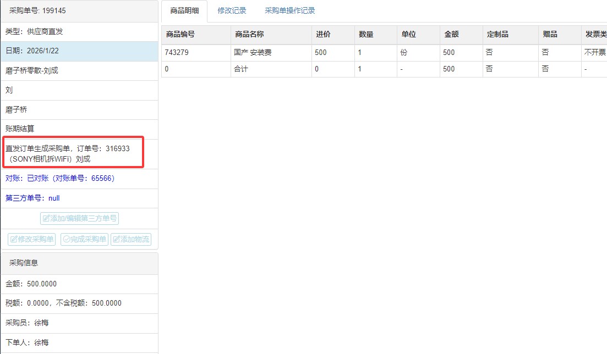The width and height of the screenshot is (607, 354).
Task: Click the 金额 column header
Action: pos(451,35)
